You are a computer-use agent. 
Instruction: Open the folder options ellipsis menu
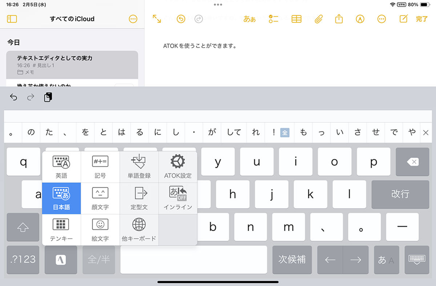pos(133,19)
